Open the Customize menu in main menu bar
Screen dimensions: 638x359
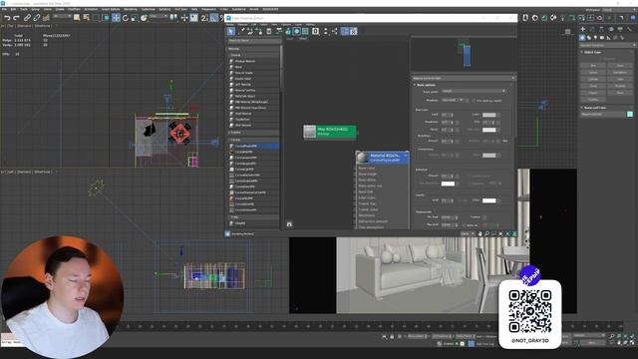(x=149, y=9)
